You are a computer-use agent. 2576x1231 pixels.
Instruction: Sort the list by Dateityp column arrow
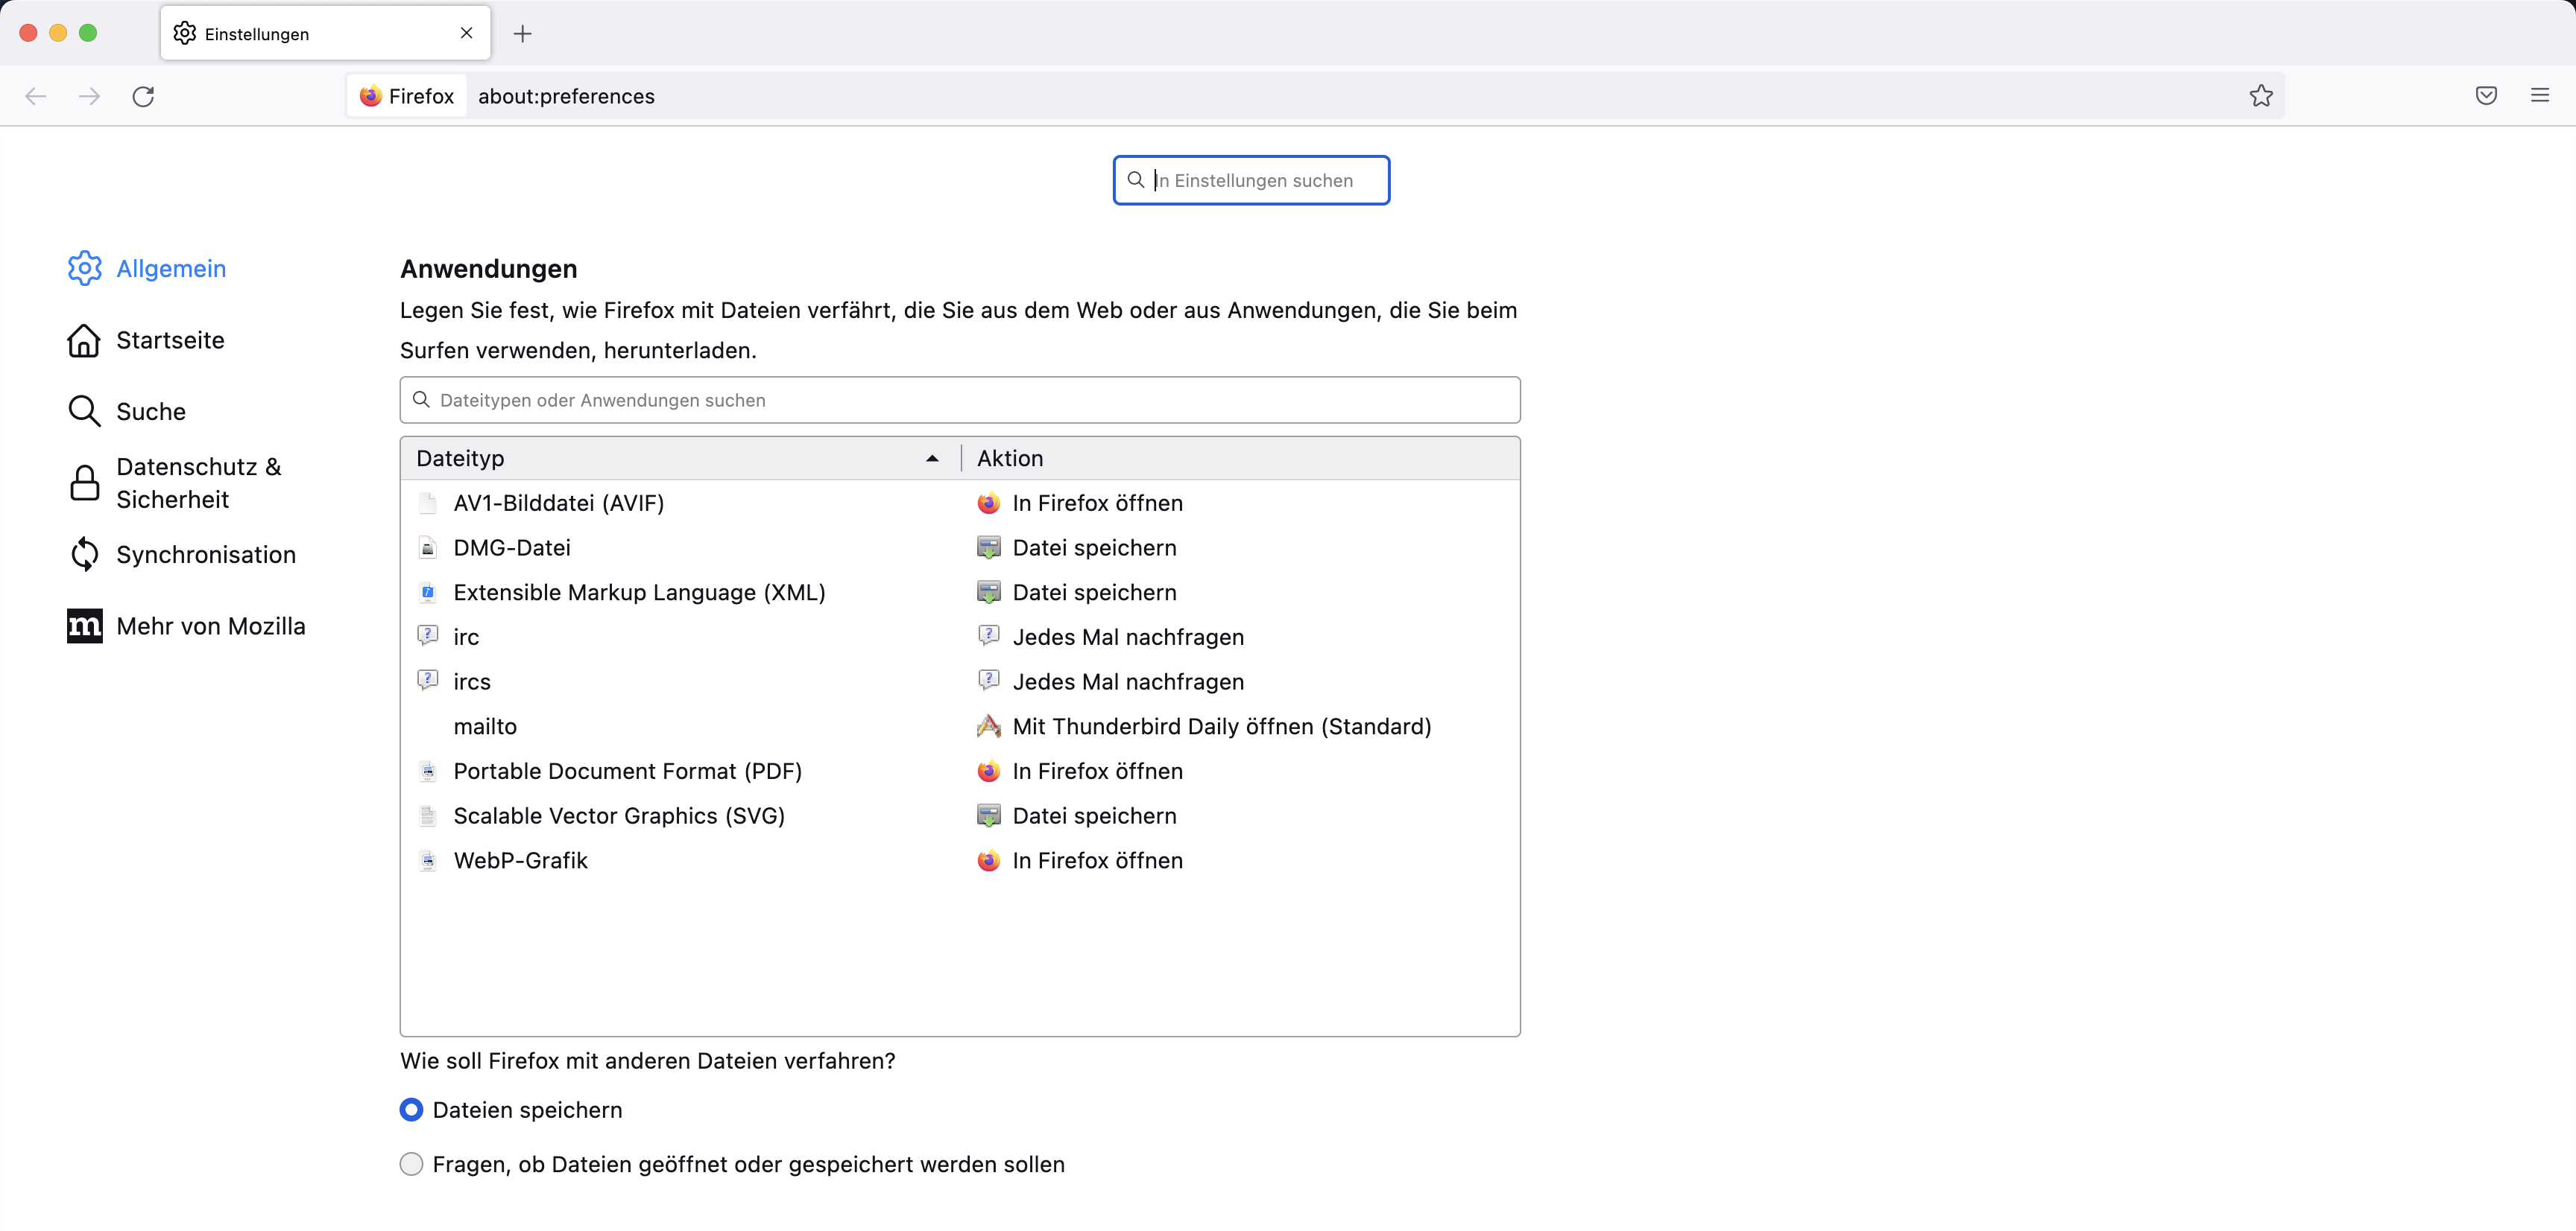click(x=932, y=459)
